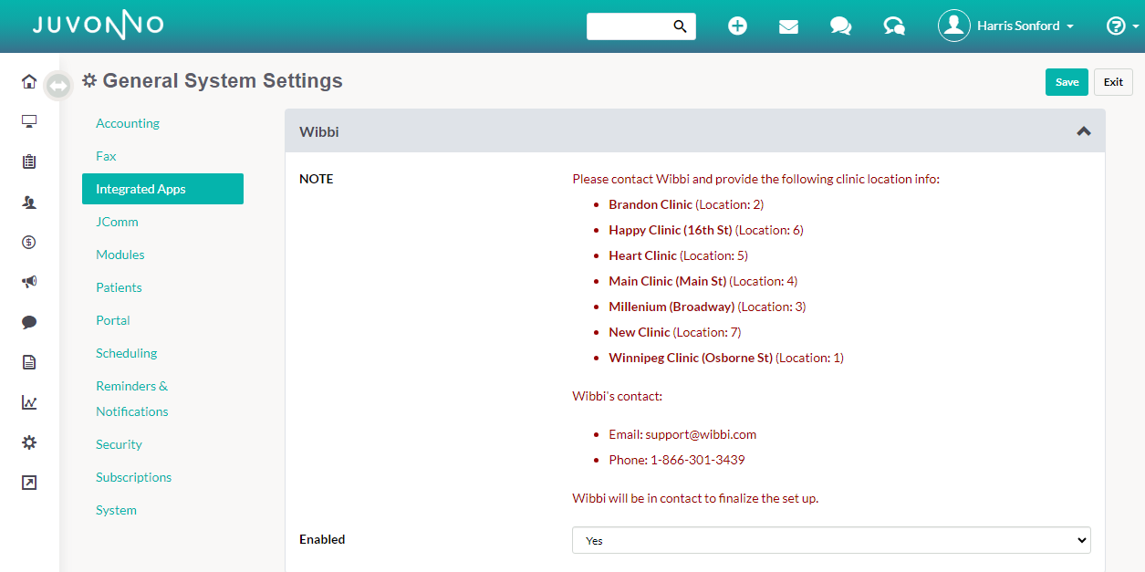Screen dimensions: 1145x572
Task: Collapse the Wibbi panel chevron
Action: (1083, 131)
